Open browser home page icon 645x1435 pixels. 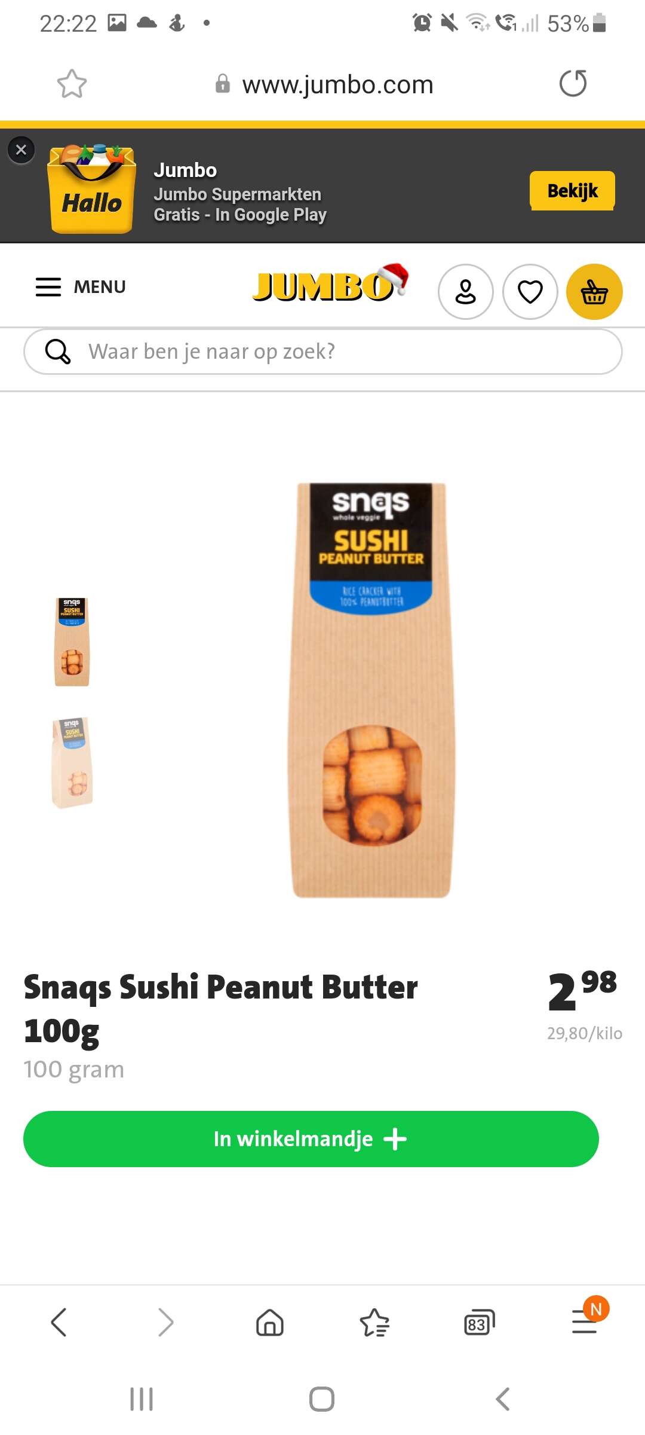tap(270, 1322)
